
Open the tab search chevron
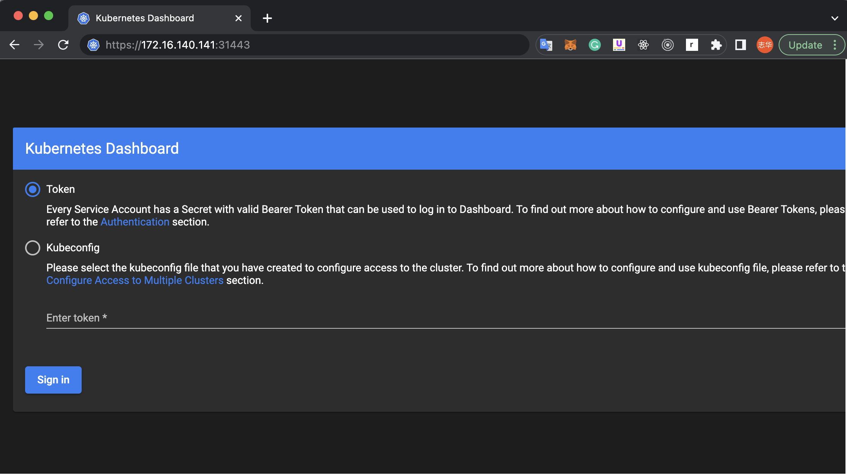point(835,18)
